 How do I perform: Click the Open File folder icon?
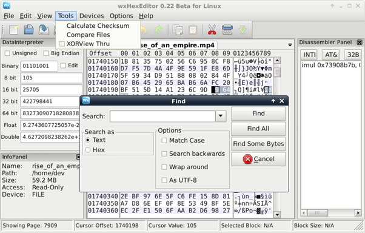pos(29,30)
